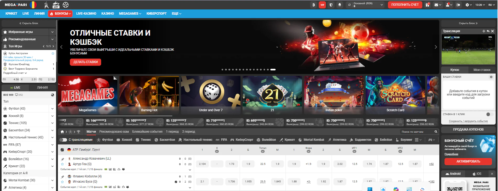Open the gift bonuses icon
The width and height of the screenshot is (498, 191).
tap(428, 5)
